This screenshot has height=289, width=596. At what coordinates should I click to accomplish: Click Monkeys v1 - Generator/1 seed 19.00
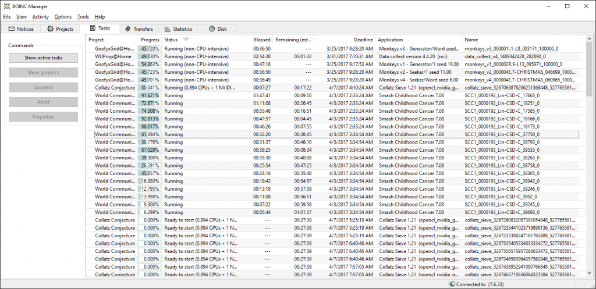pyautogui.click(x=418, y=64)
